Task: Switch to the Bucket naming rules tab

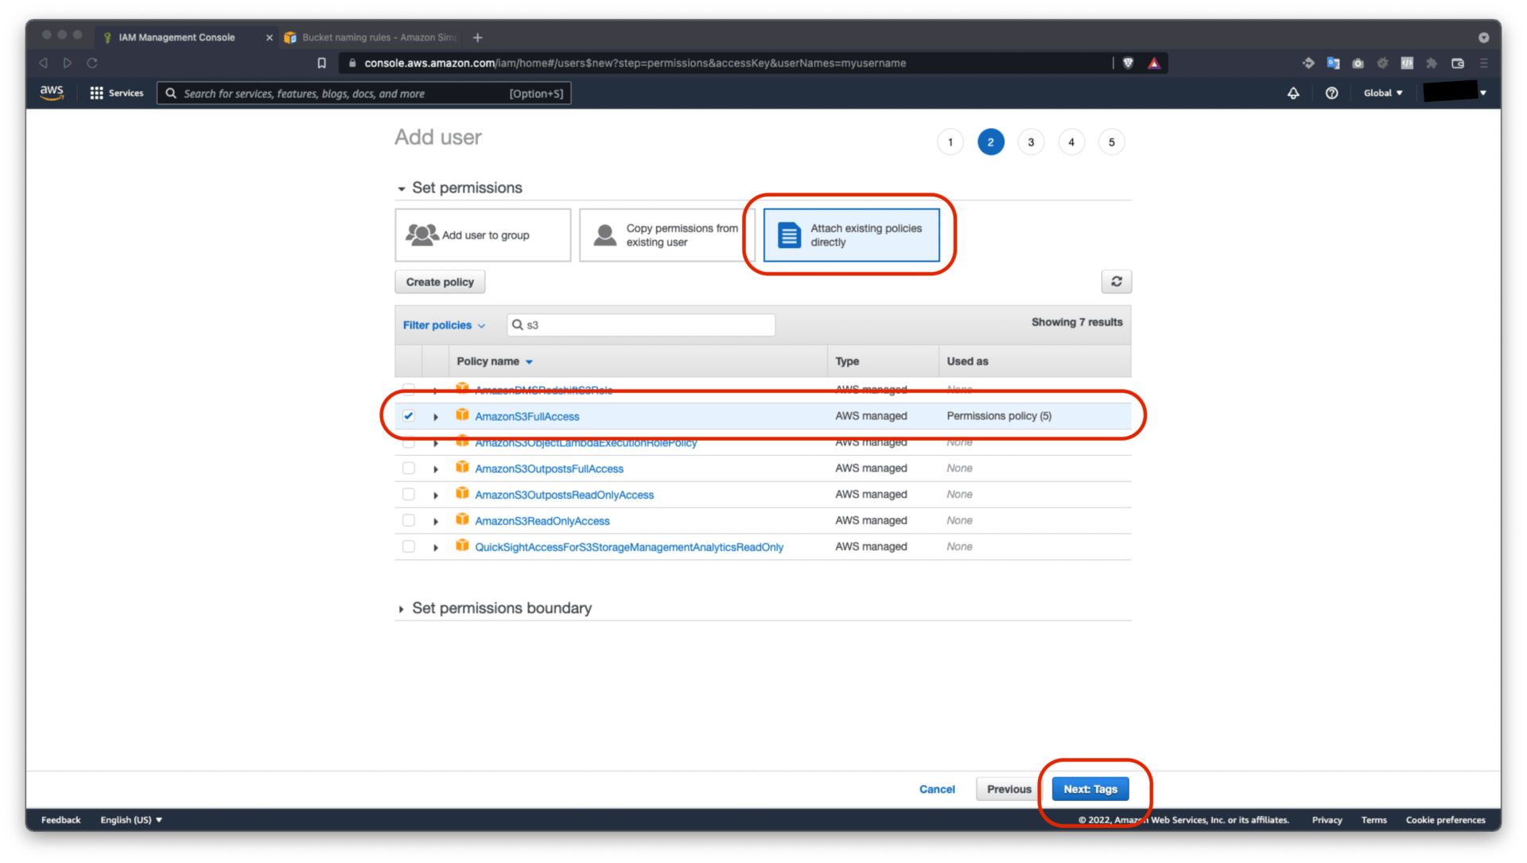Action: pyautogui.click(x=370, y=37)
